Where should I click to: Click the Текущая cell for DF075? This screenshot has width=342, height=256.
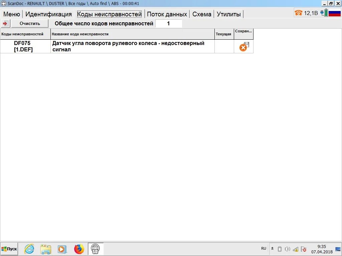pos(224,46)
